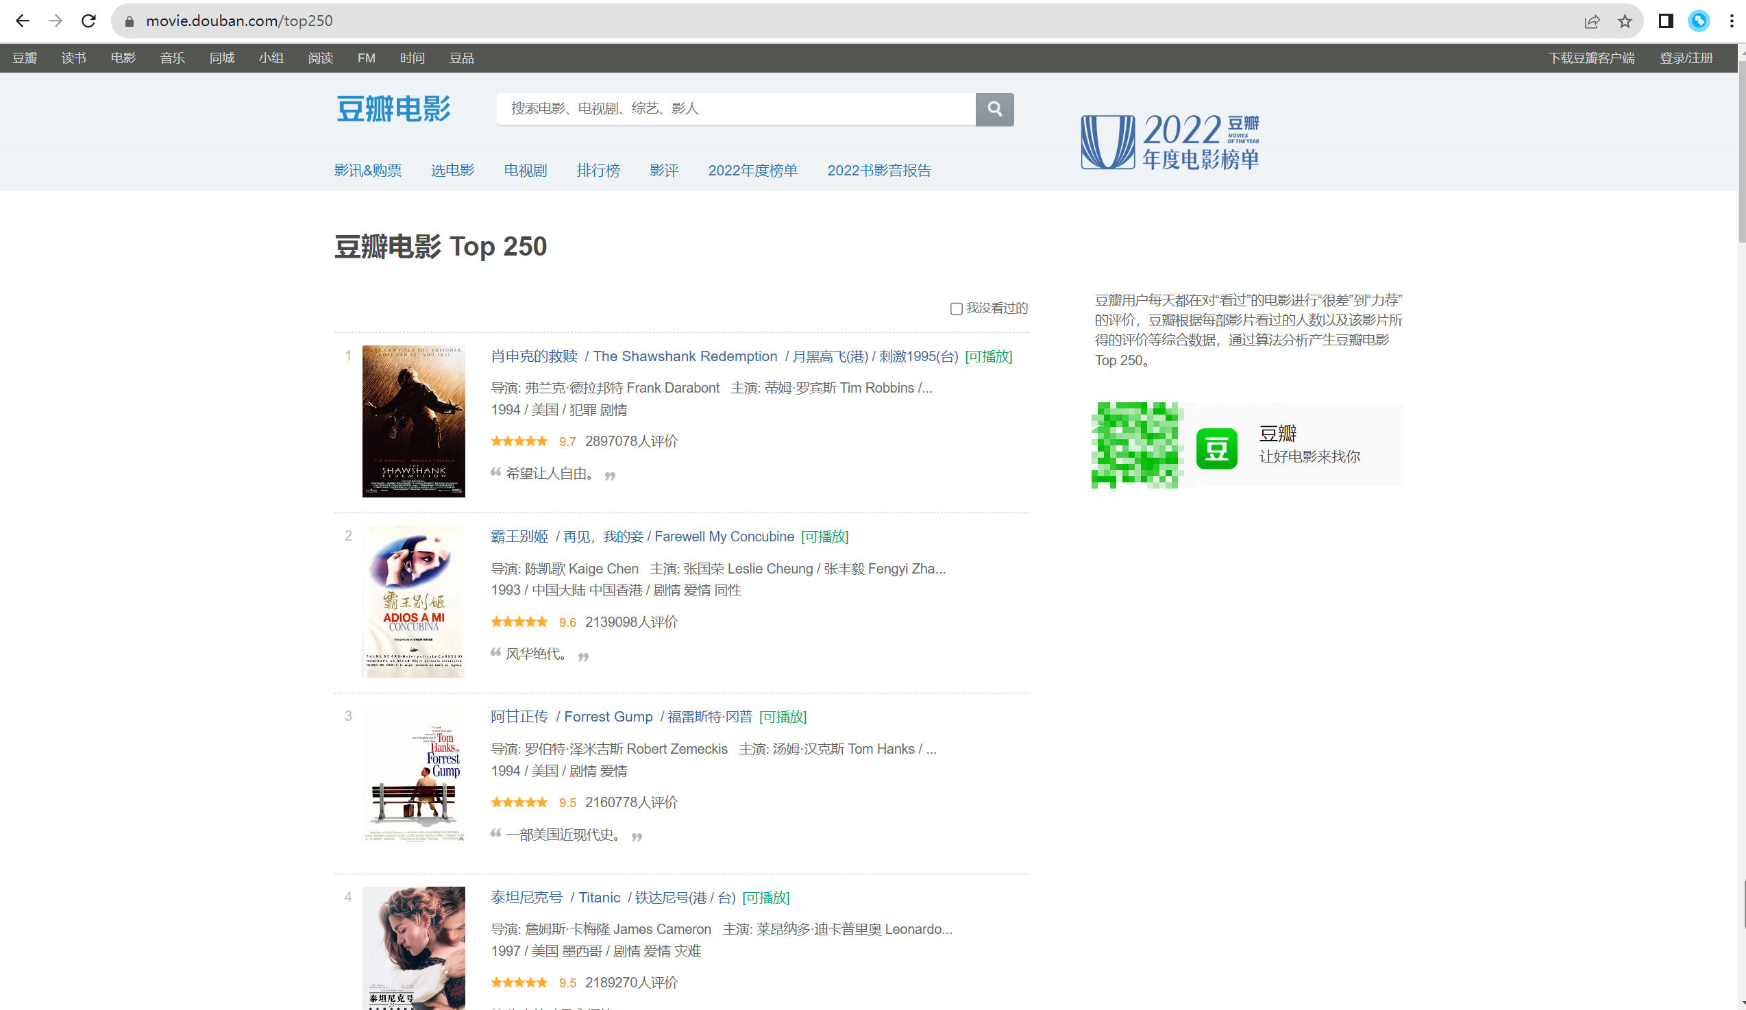
Task: Click 登录/注册 in top right
Action: click(x=1686, y=58)
